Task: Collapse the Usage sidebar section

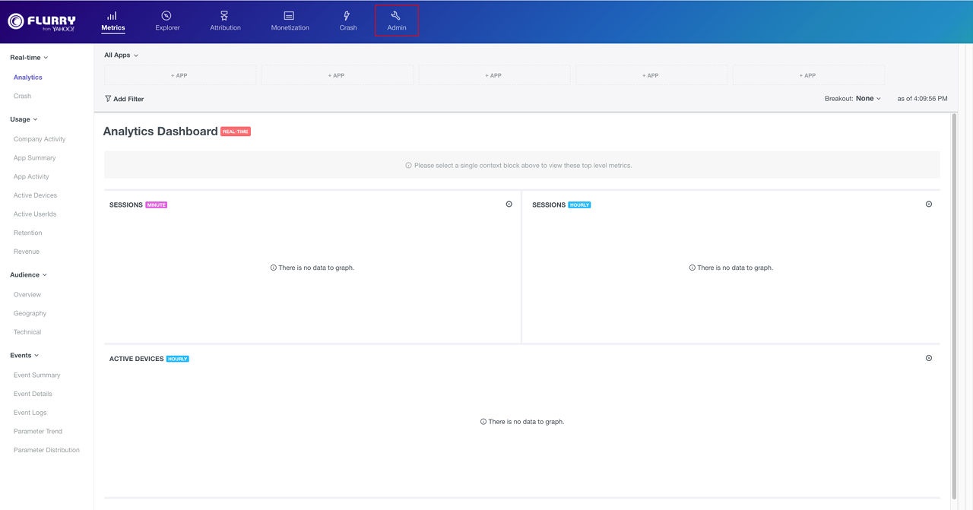Action: (24, 119)
